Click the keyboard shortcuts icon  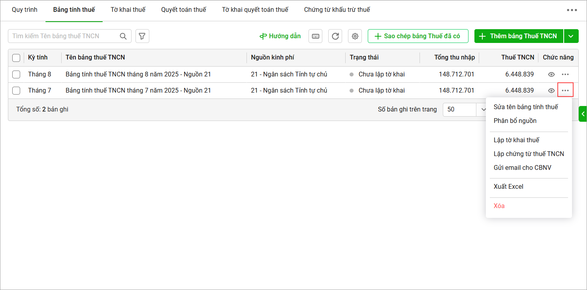[x=315, y=36]
